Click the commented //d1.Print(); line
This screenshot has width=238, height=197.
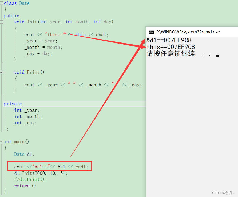pos(31,180)
